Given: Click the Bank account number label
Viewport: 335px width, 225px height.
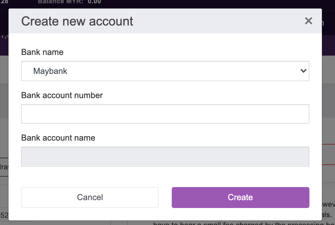Looking at the screenshot, I should tap(62, 95).
